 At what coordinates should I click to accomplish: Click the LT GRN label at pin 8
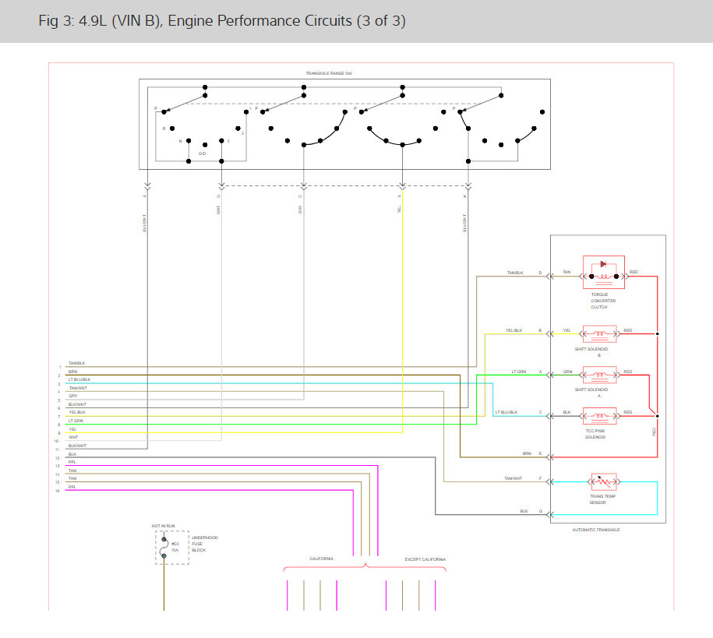[76, 421]
